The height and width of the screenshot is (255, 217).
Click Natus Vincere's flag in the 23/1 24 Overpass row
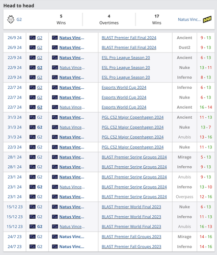pos(55,197)
